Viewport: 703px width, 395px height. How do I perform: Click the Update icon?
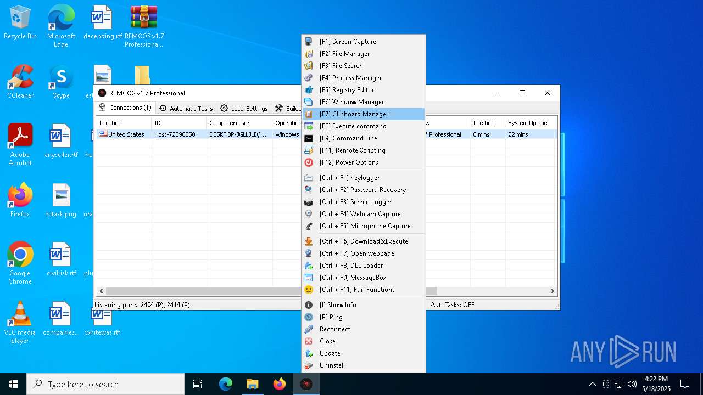pyautogui.click(x=309, y=353)
